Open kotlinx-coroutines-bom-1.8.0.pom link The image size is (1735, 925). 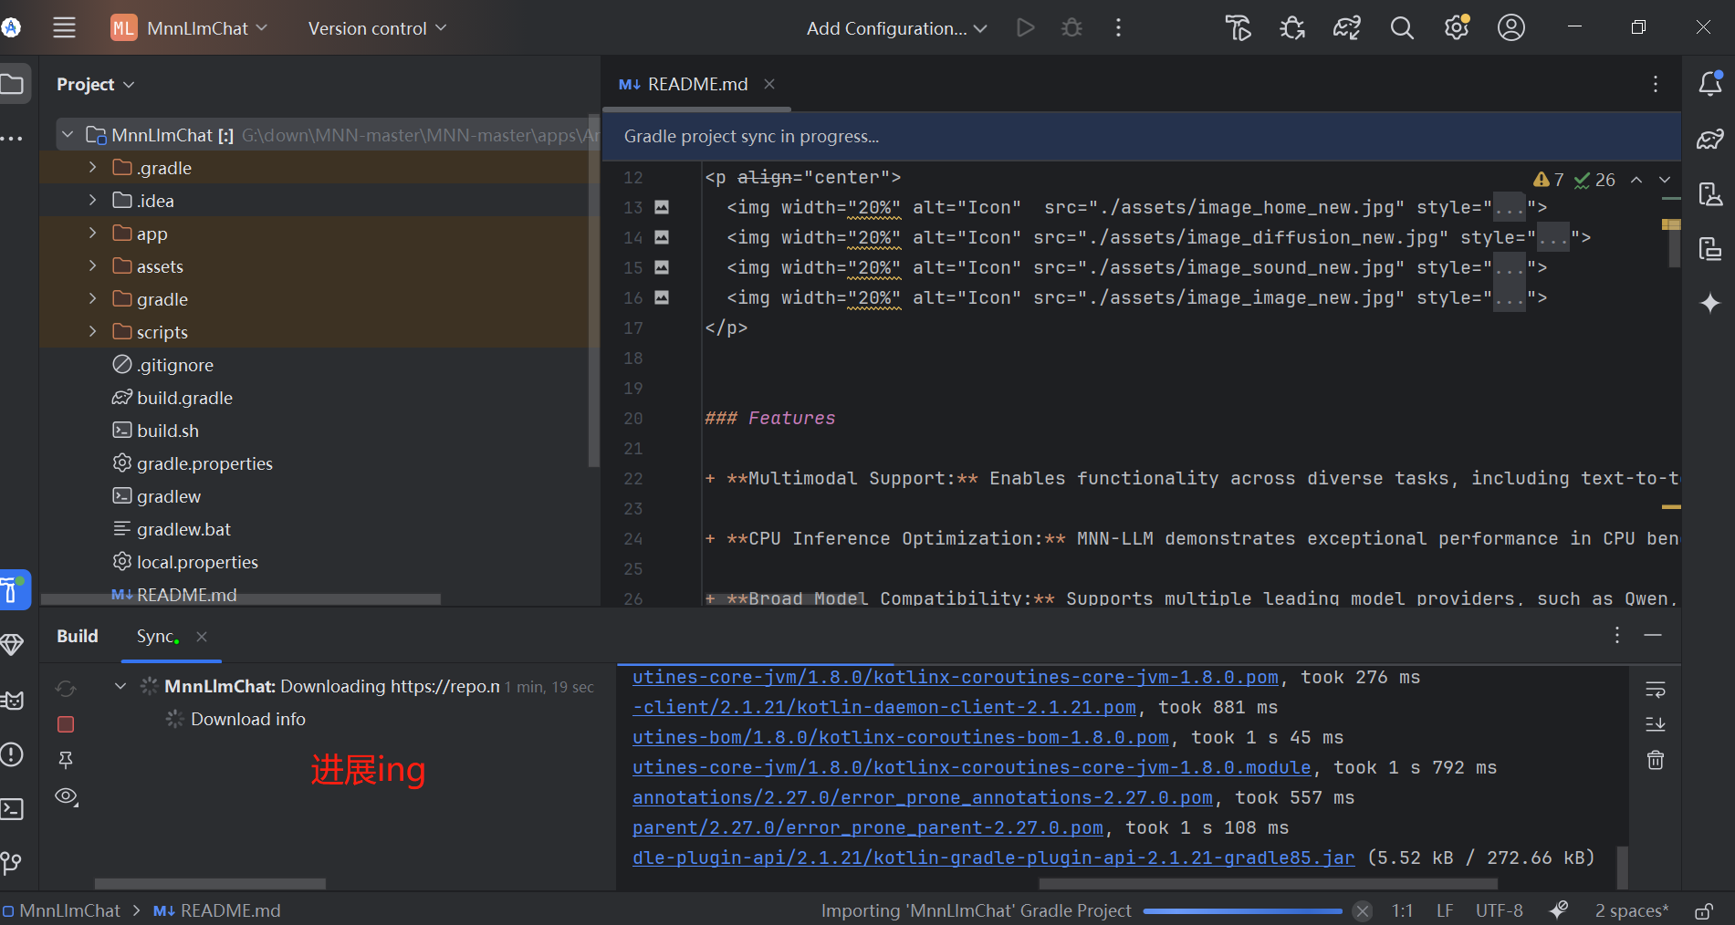pos(900,737)
